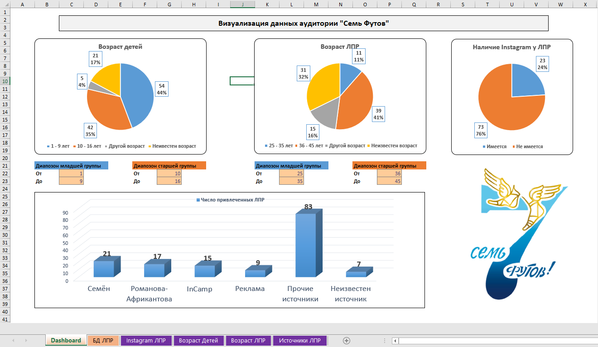Open the Возраст ЛПР sheet tab
Image resolution: width=598 pixels, height=347 pixels.
pyautogui.click(x=248, y=340)
